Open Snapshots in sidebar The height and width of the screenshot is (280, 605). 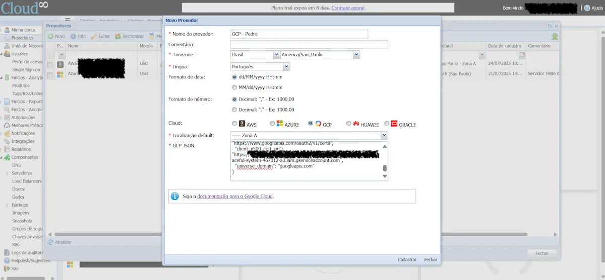(22, 221)
